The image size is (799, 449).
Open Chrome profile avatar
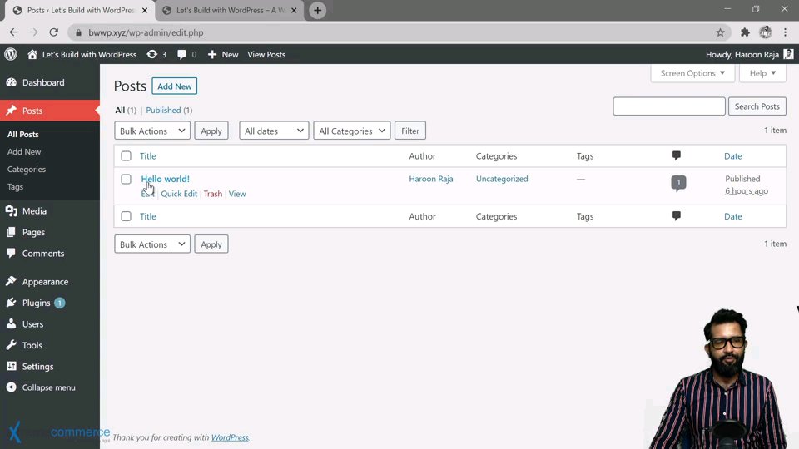766,32
